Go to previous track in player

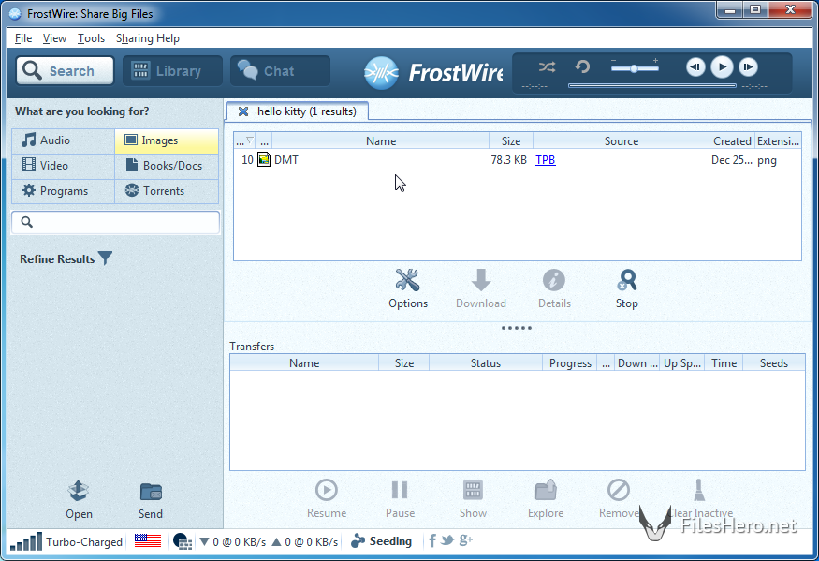[x=695, y=66]
